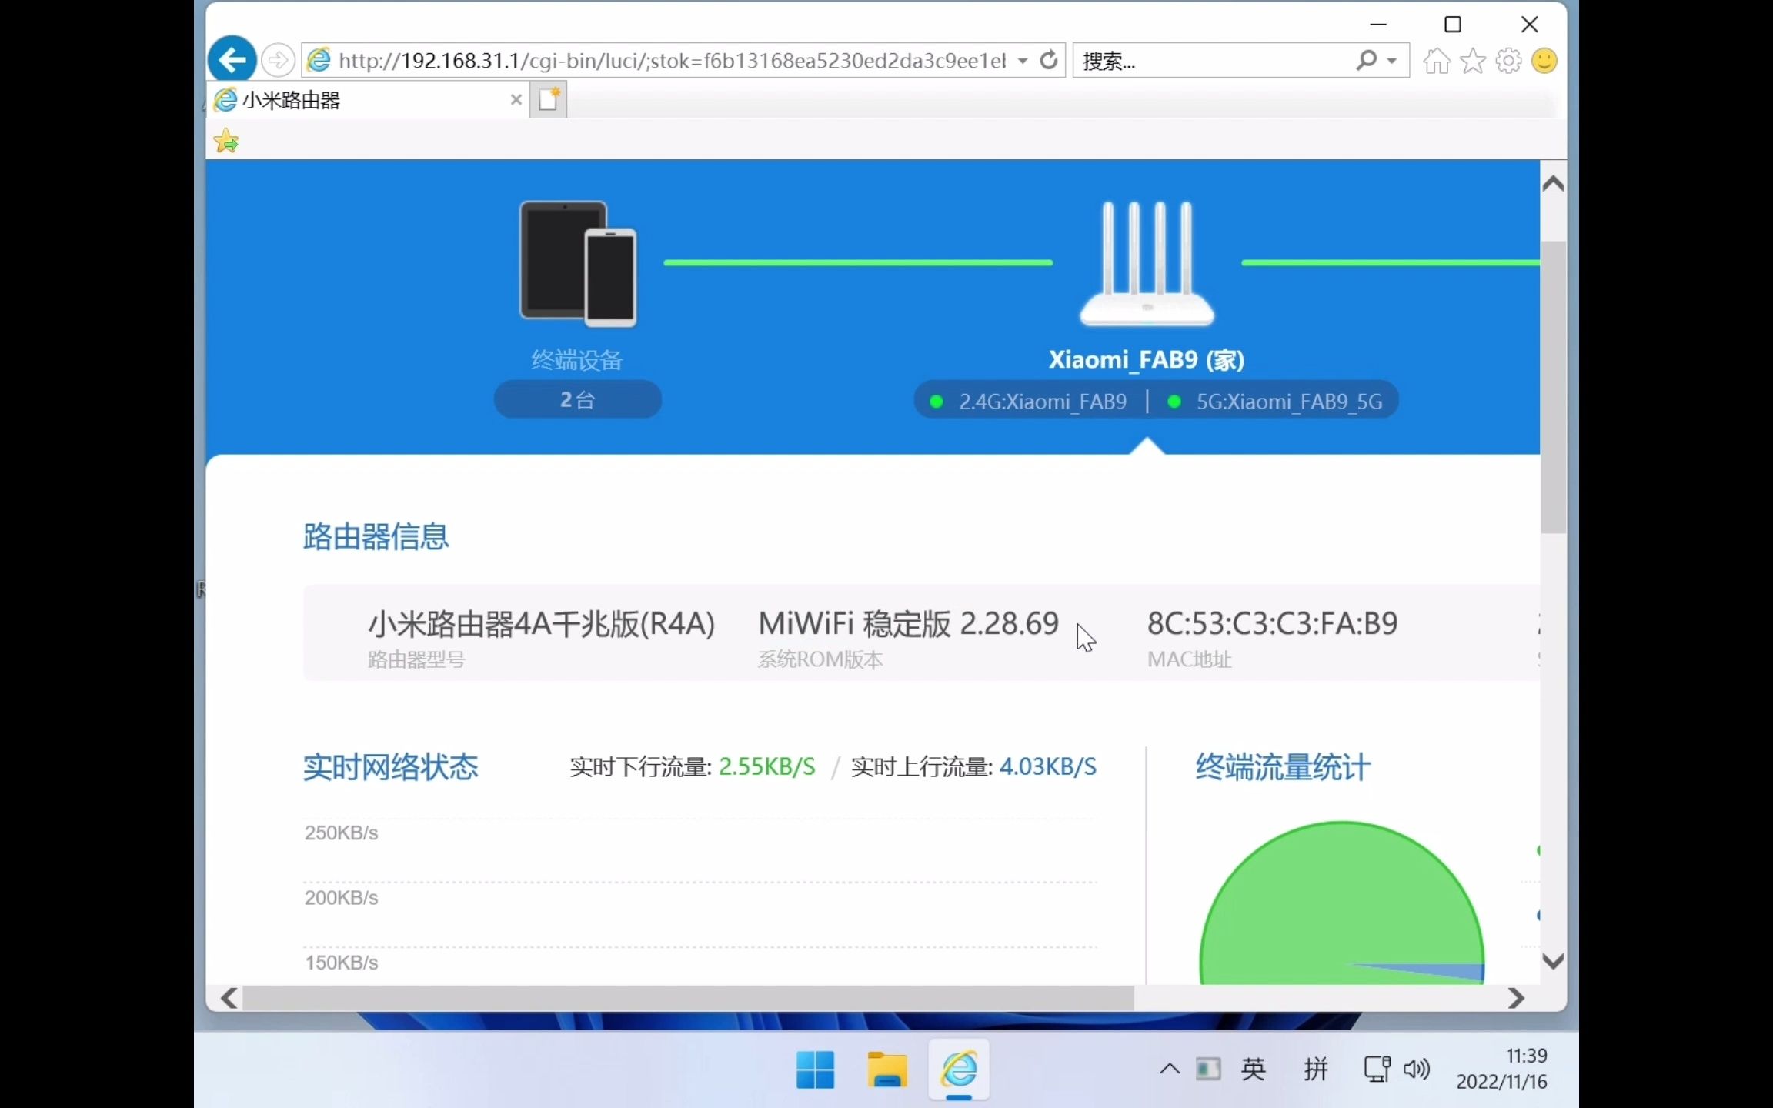
Task: Open Windows Start menu on taskbar
Action: point(815,1070)
